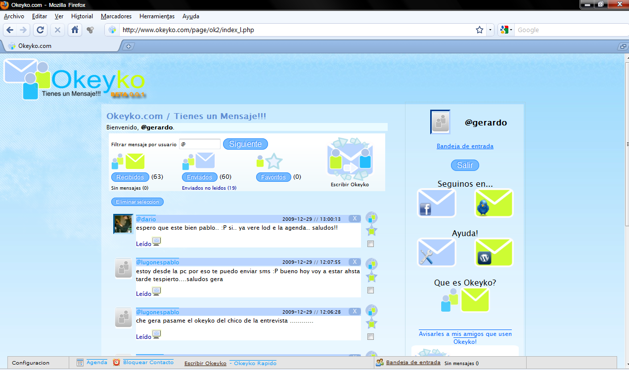Click the Stop loading X icon

click(x=57, y=30)
